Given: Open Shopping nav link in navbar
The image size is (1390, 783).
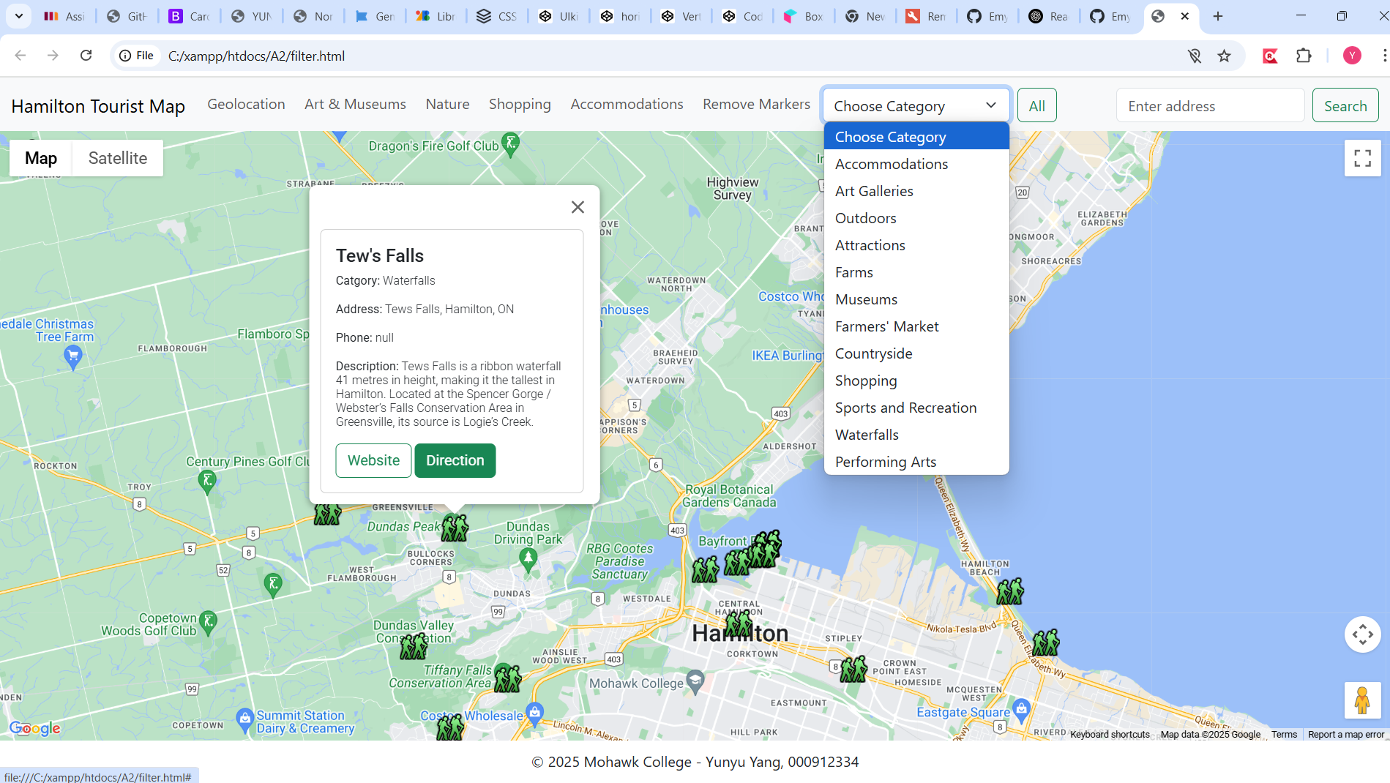Looking at the screenshot, I should 520,104.
